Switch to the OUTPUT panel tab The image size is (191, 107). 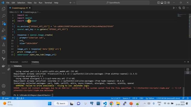pyautogui.click(x=25, y=62)
